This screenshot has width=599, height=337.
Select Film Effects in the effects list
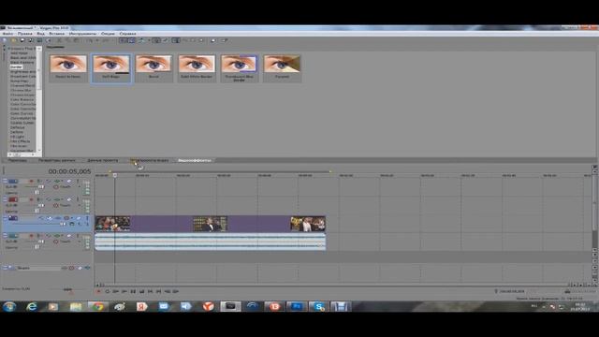[x=21, y=141]
